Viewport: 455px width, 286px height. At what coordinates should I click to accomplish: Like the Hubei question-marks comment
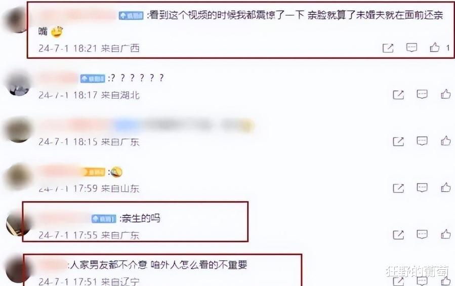[x=446, y=94]
